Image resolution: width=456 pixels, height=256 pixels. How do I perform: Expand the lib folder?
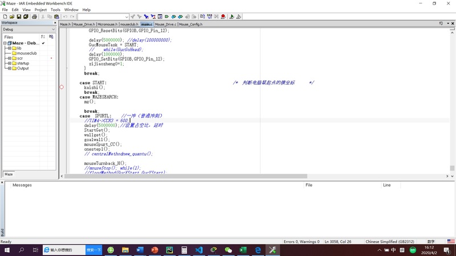[10, 48]
